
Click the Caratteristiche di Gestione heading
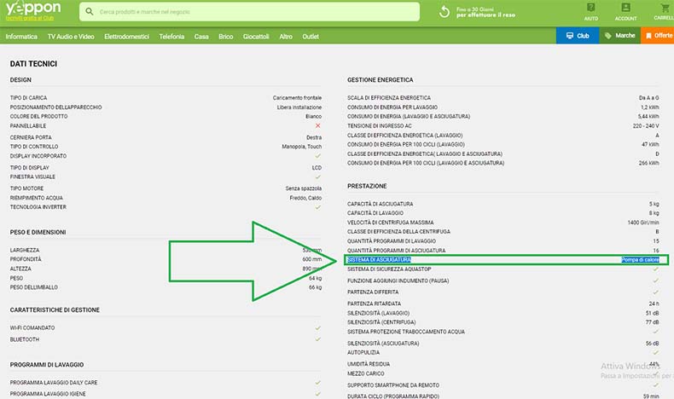click(55, 309)
